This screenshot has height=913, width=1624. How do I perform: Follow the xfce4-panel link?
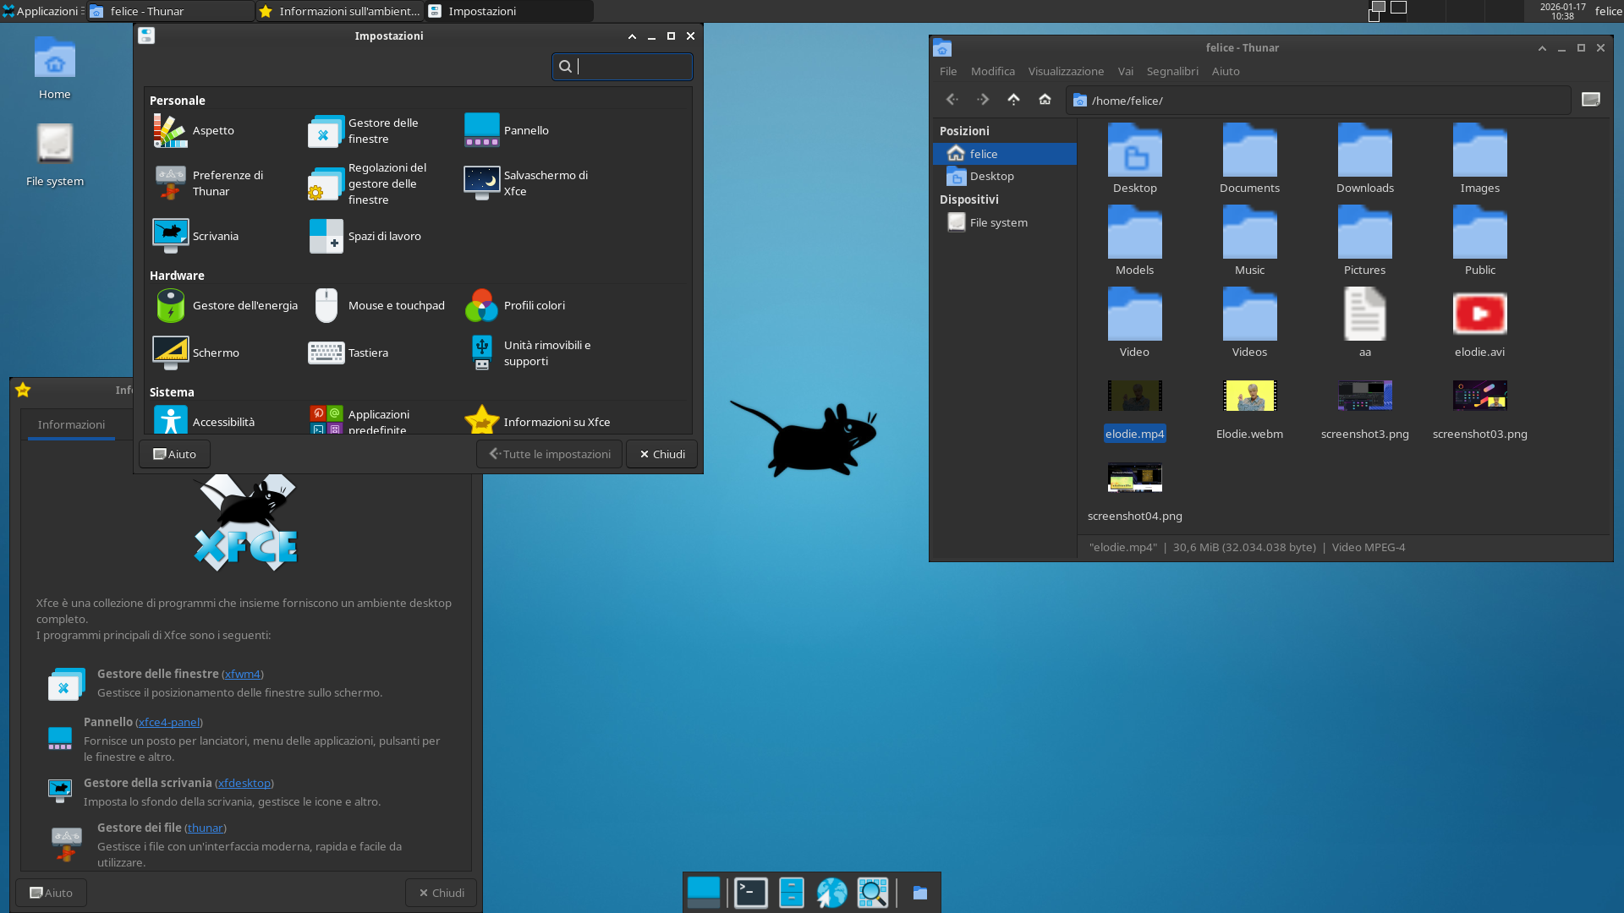point(169,722)
